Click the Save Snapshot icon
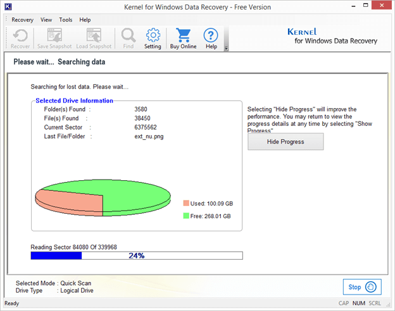Screen dimensions: 395x311 coord(54,39)
